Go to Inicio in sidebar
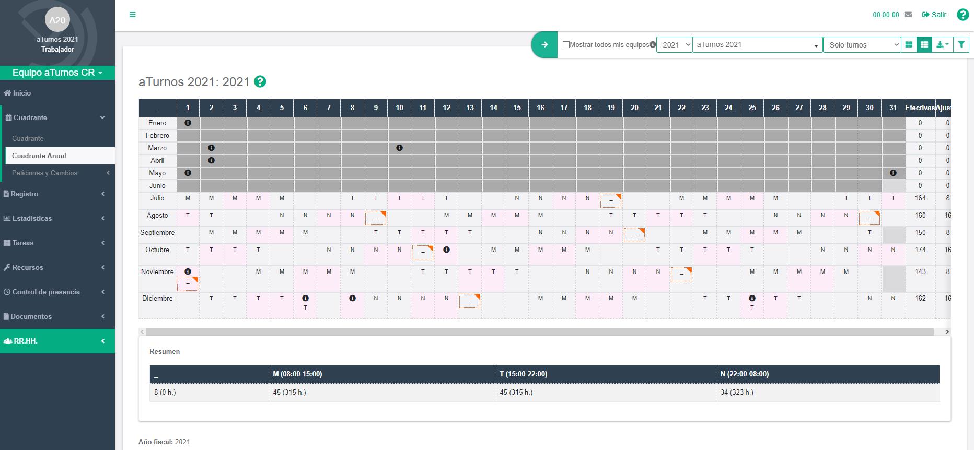Screen dimensions: 974x450 tap(21, 93)
